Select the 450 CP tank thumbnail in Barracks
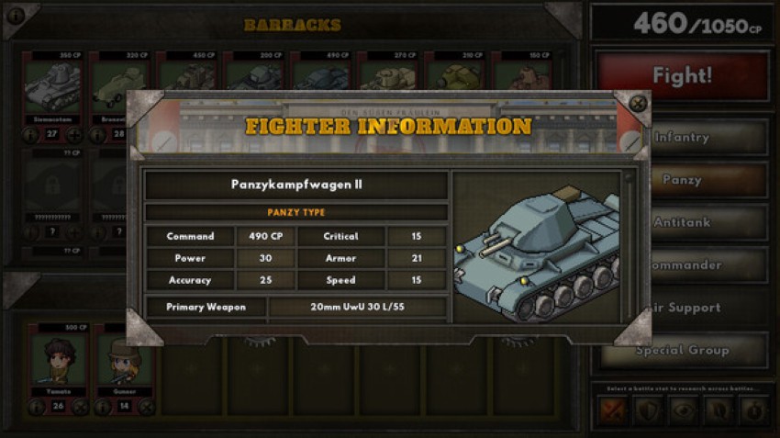780x438 pixels. [x=187, y=74]
